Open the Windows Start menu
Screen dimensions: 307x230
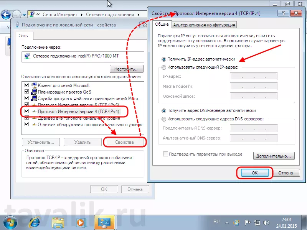10,223
